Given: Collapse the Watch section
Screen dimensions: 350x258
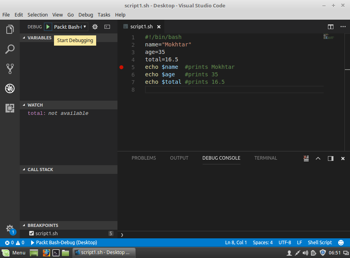Looking at the screenshot, I should 35,105.
